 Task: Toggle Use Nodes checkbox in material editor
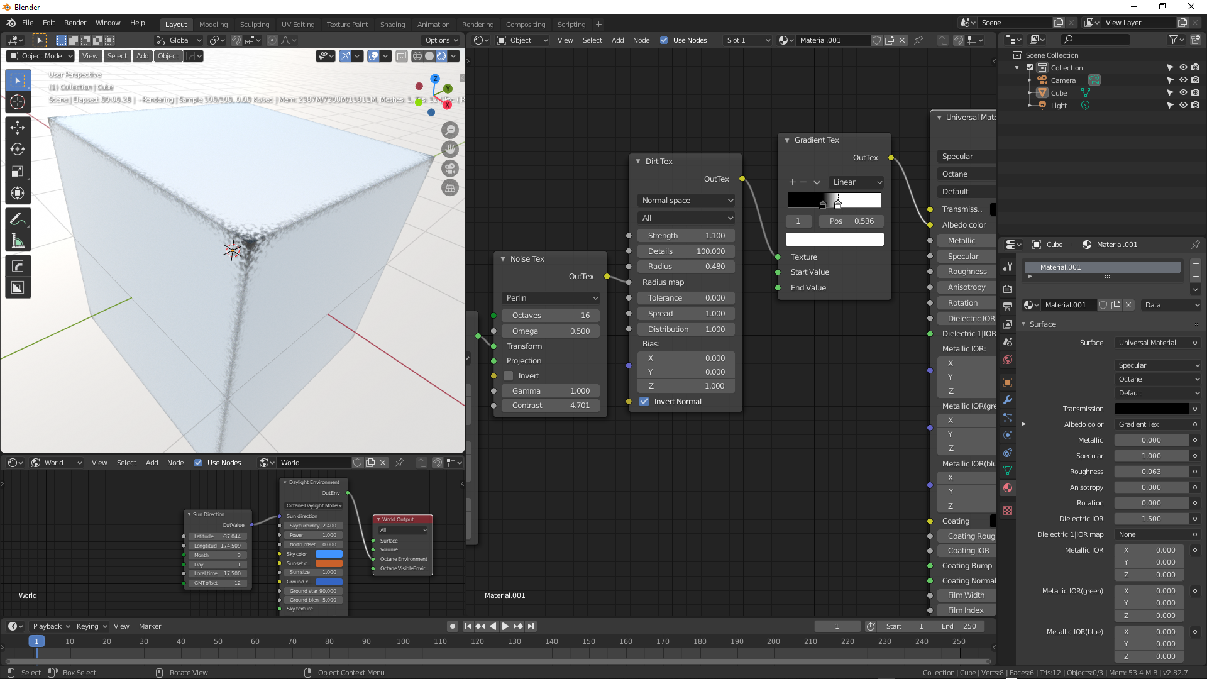[664, 40]
